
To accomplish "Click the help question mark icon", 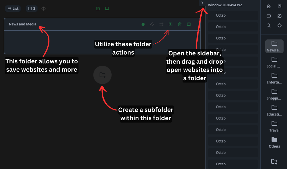I will pos(43,9).
